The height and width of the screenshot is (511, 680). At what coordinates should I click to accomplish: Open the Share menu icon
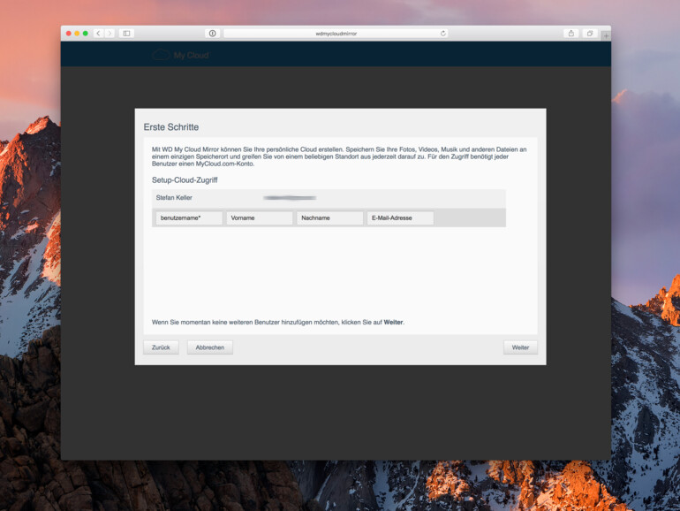point(571,34)
